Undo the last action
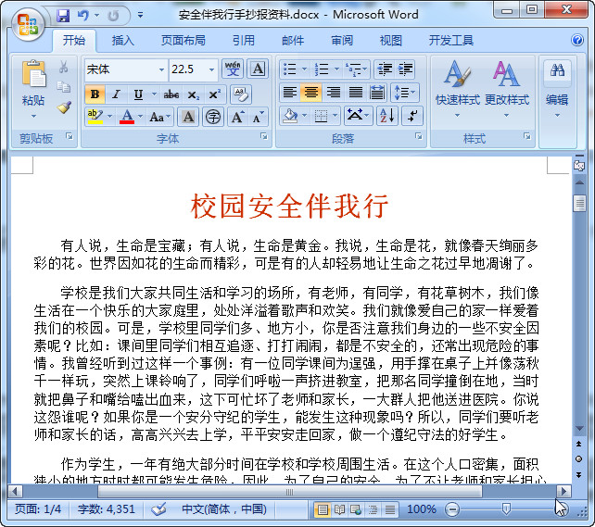The height and width of the screenshot is (527, 595). (x=82, y=16)
